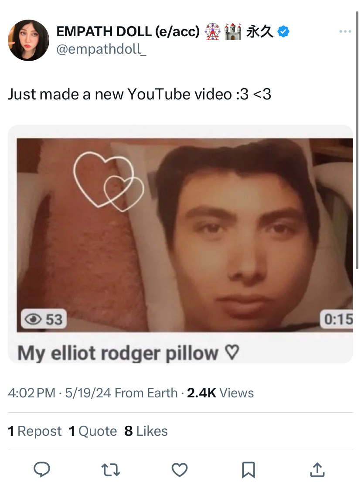Open the EMPATH DOLL display name
The width and height of the screenshot is (361, 482).
[128, 31]
